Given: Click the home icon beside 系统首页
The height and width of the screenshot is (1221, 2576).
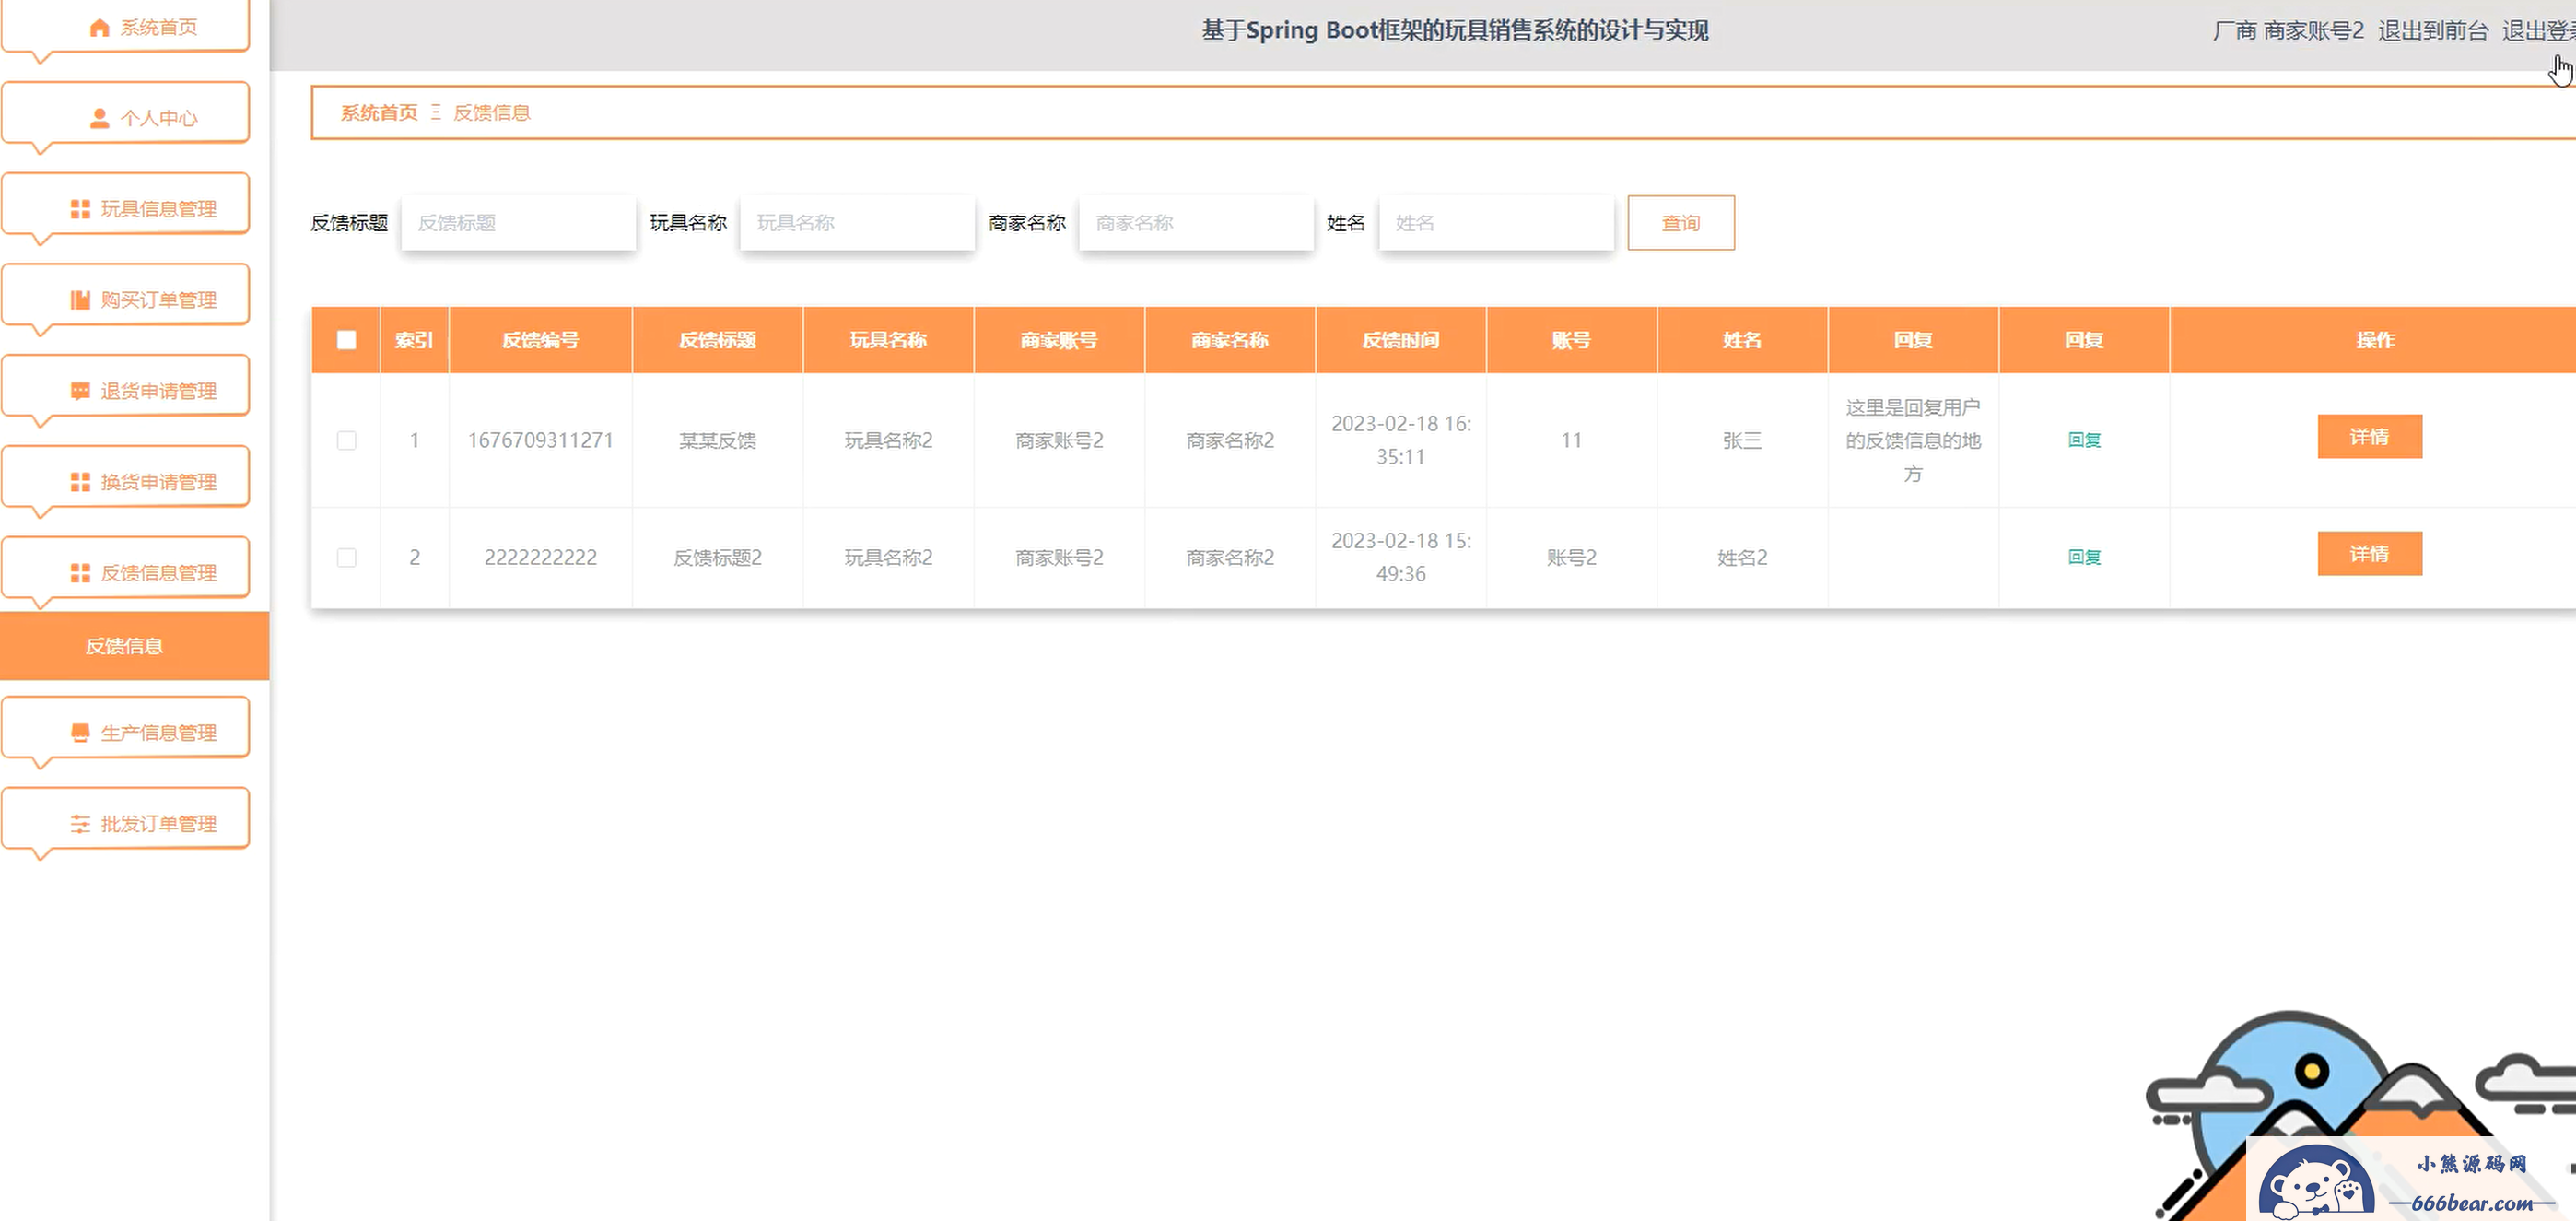Looking at the screenshot, I should tap(99, 27).
